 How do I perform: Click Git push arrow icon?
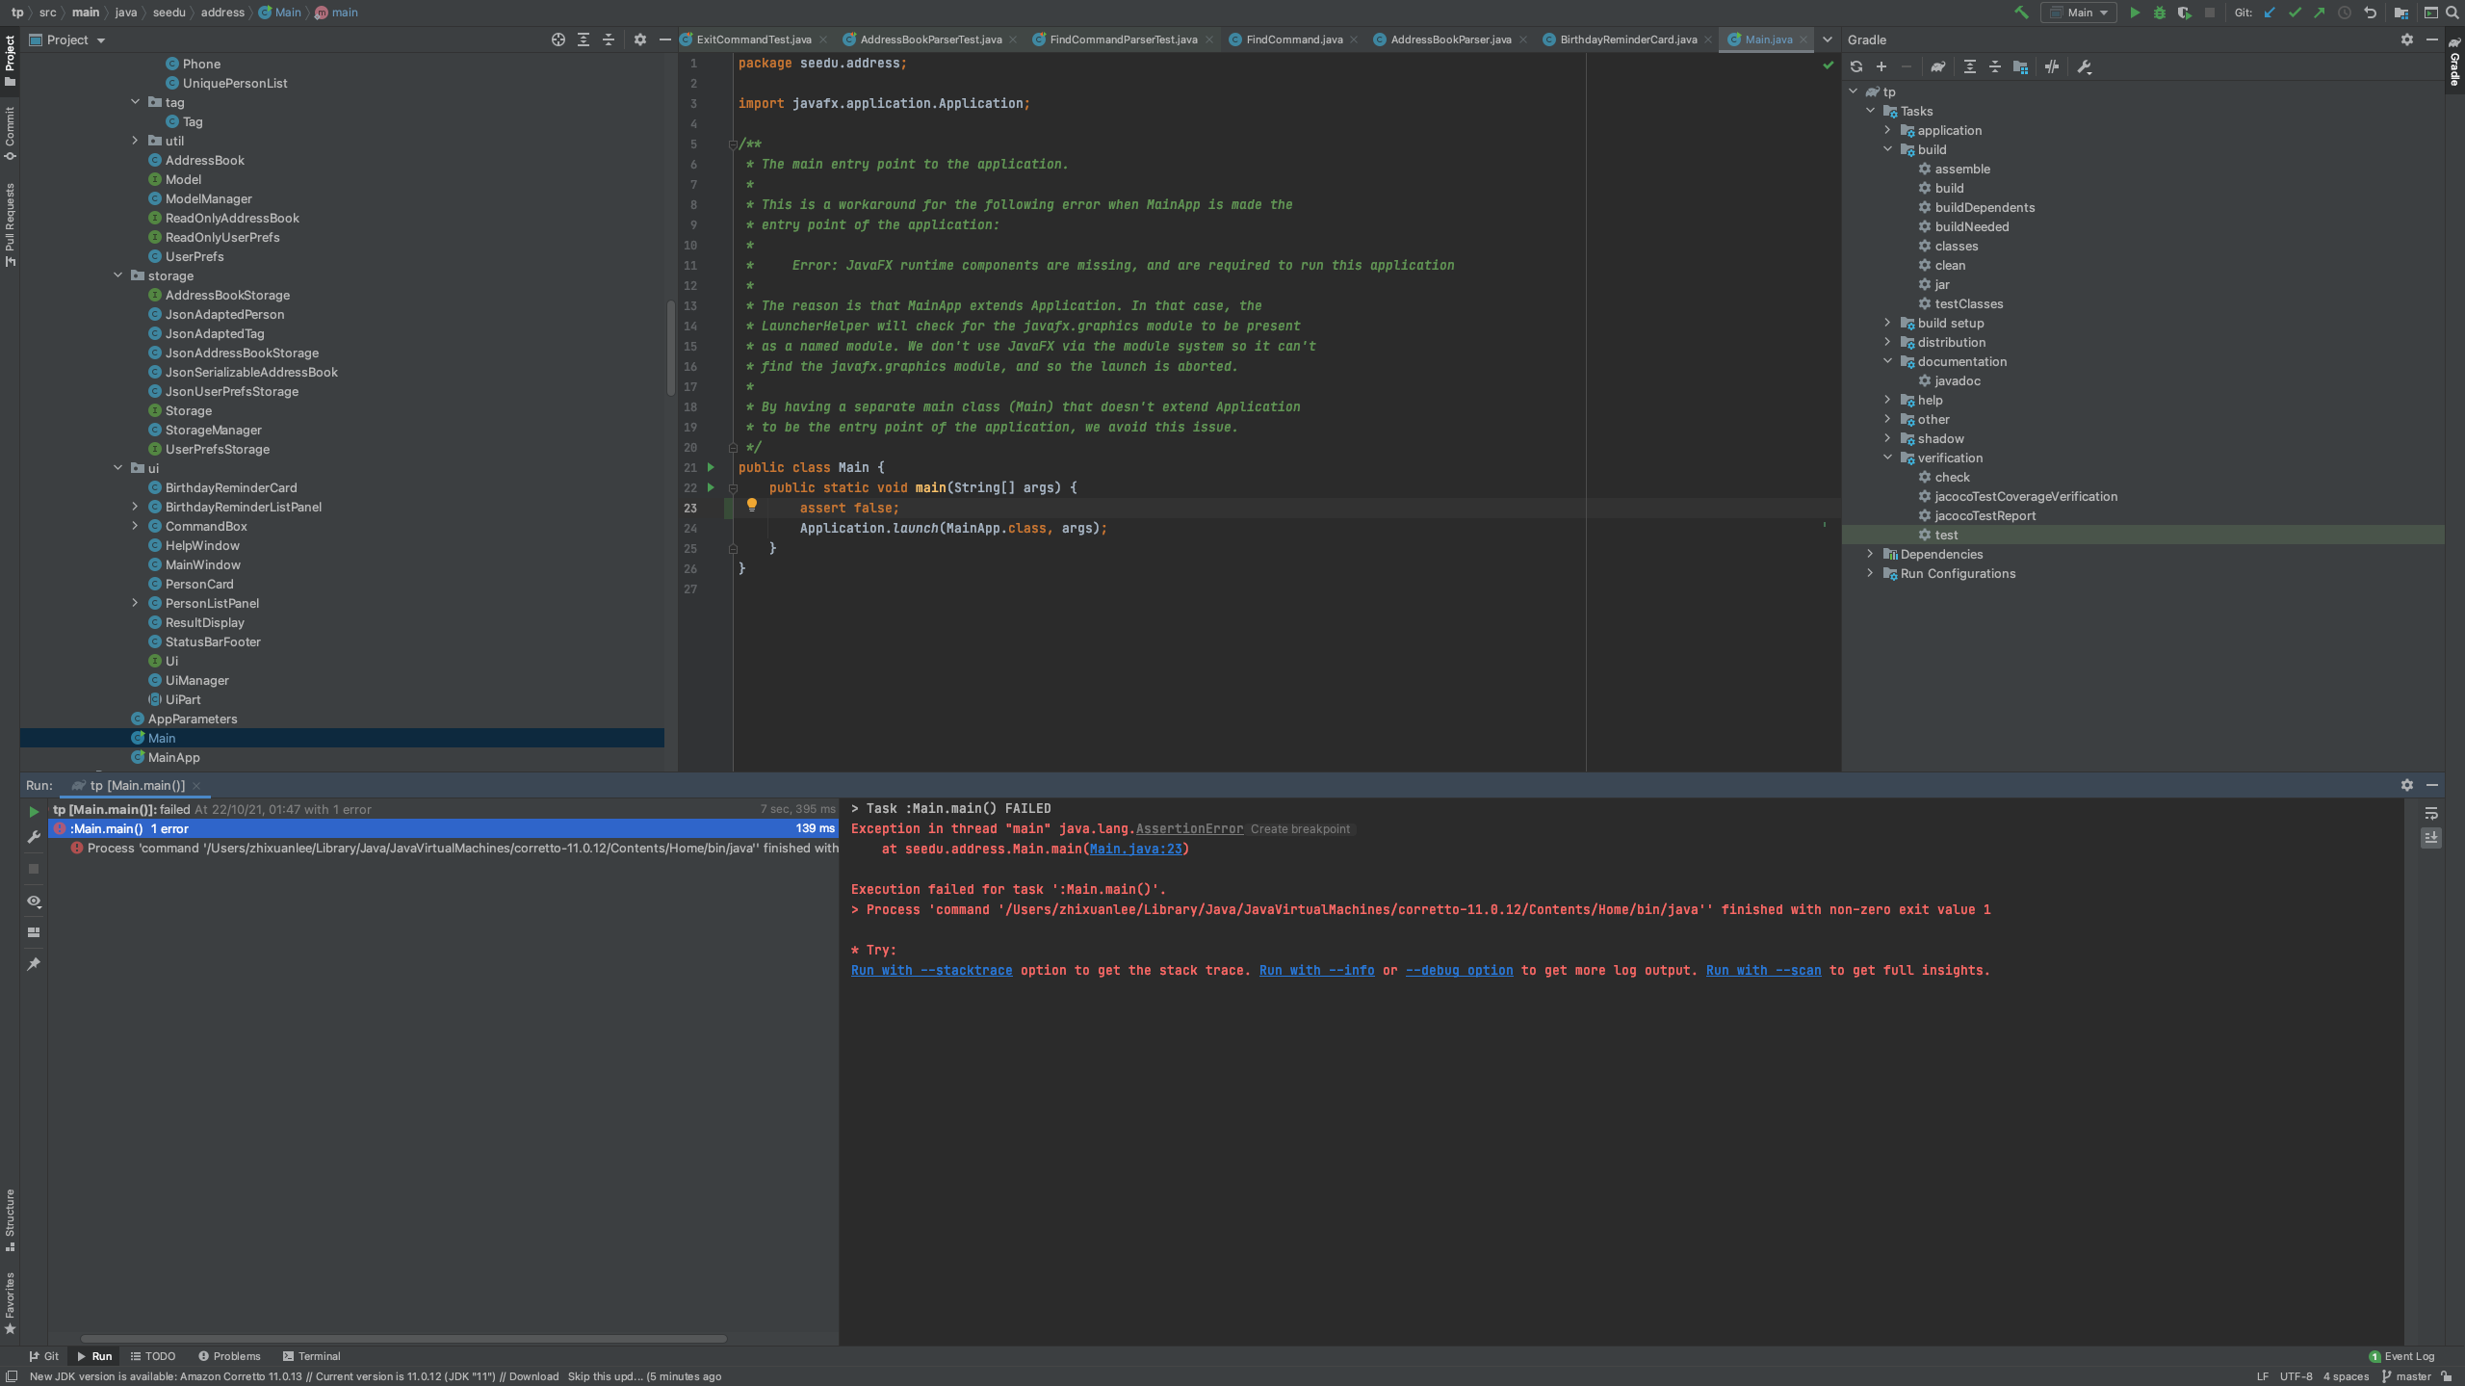[2320, 13]
